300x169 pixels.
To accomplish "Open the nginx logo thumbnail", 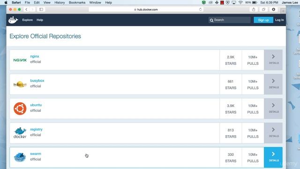I will tap(20, 60).
